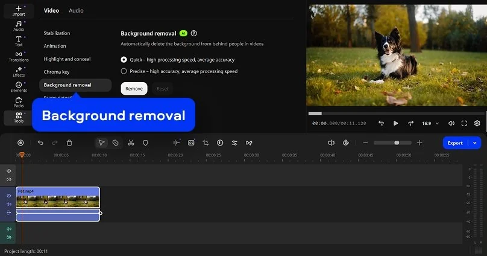
Task: Toggle visibility of the Pet.mp4 video track
Action: pos(9,196)
